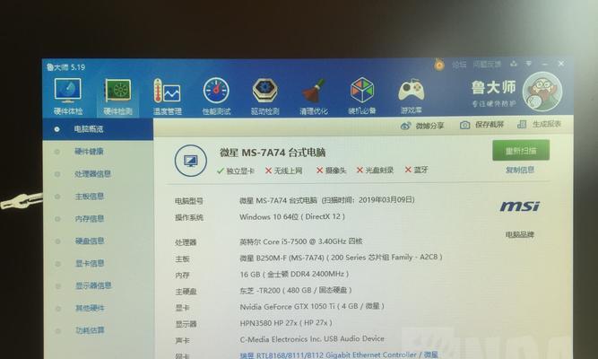Click the 光盘刻录 status indicator
This screenshot has height=359, width=598.
pos(375,170)
